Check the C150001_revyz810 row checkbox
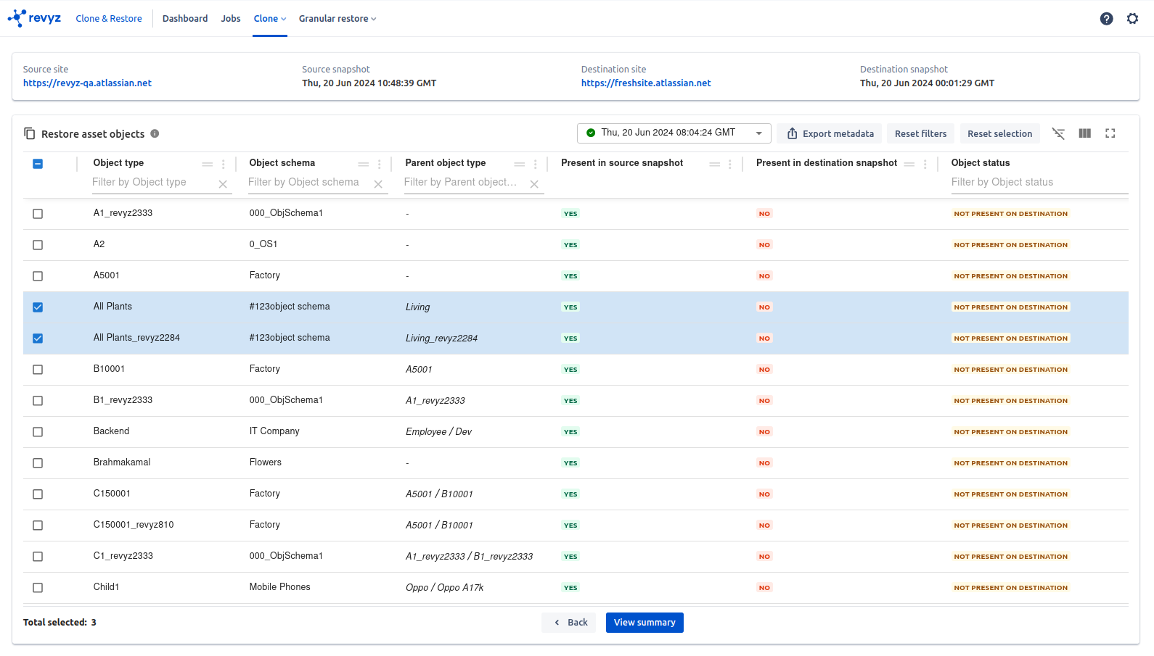This screenshot has height=656, width=1154. click(x=38, y=526)
